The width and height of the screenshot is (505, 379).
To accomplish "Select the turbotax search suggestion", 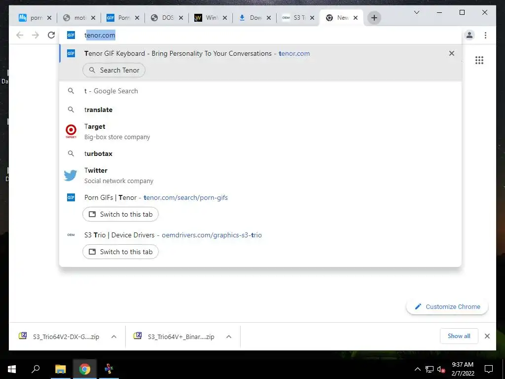I will [260, 154].
